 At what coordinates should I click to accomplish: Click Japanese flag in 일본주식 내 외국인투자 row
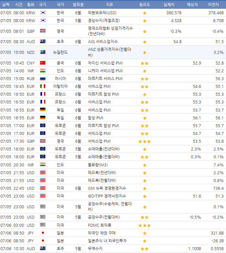pos(43,241)
